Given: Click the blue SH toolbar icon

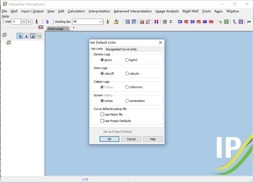Looking at the screenshot, I should pyautogui.click(x=193, y=22).
